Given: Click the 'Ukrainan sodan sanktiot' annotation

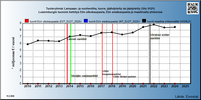Looking at the screenshot, I should [x=160, y=36].
